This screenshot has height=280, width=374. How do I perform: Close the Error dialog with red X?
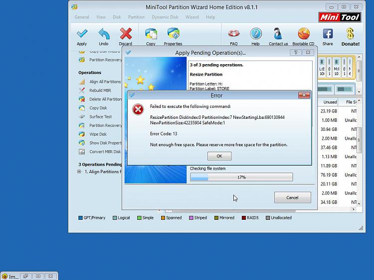(x=304, y=95)
